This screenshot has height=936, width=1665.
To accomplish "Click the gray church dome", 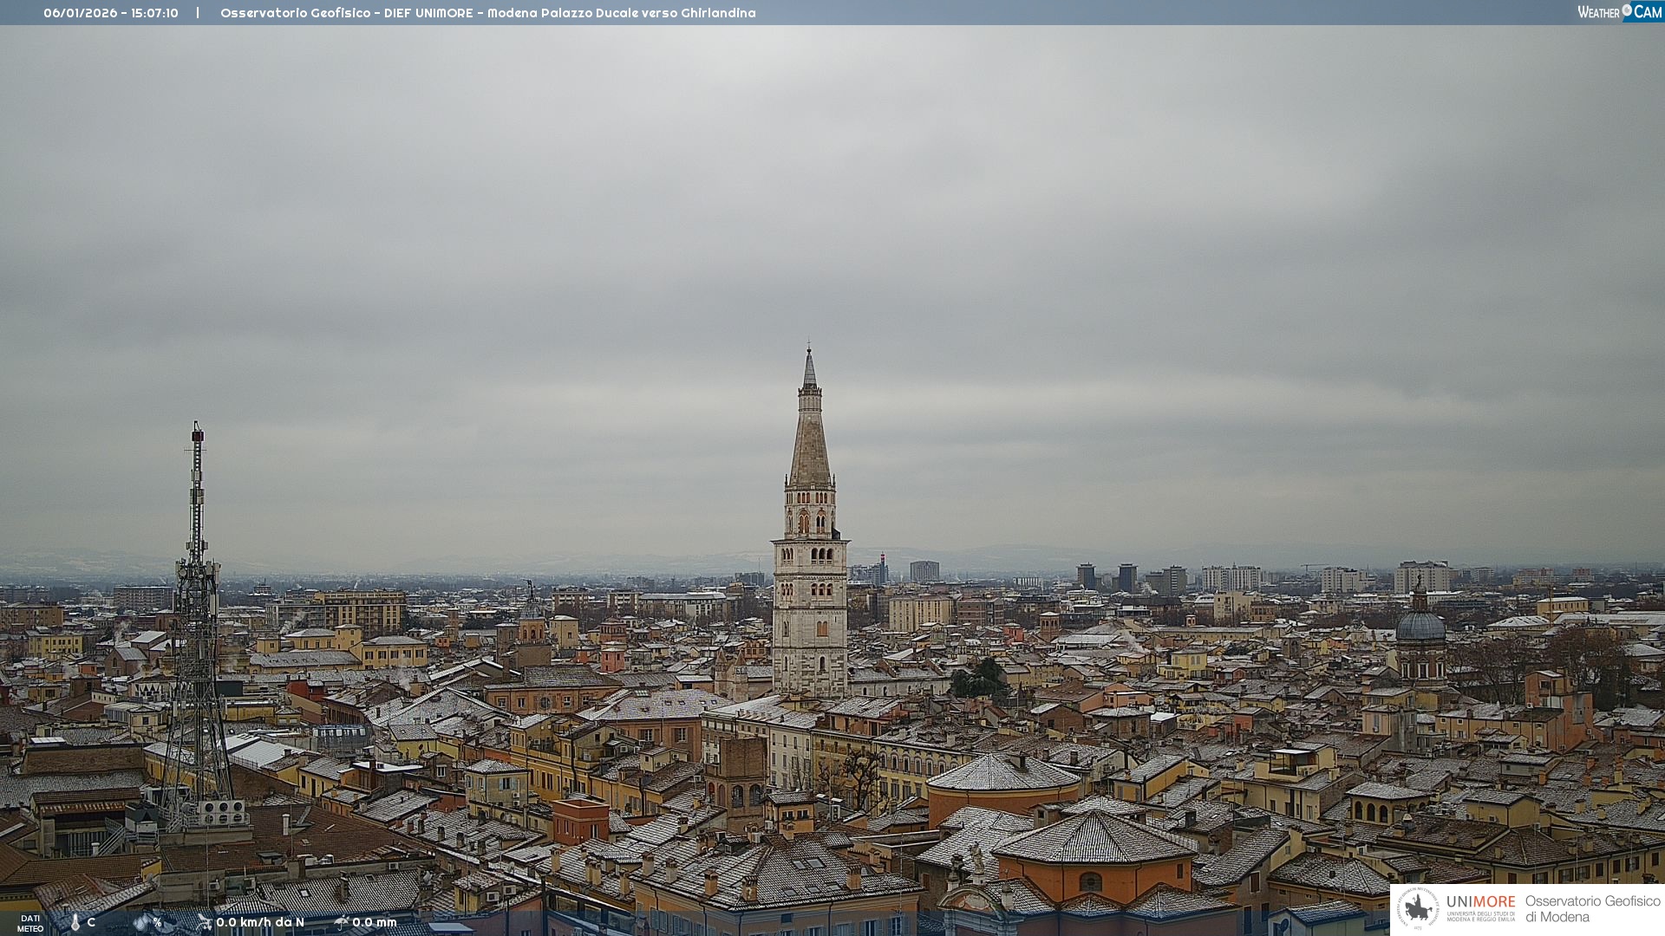I will coord(1420,626).
